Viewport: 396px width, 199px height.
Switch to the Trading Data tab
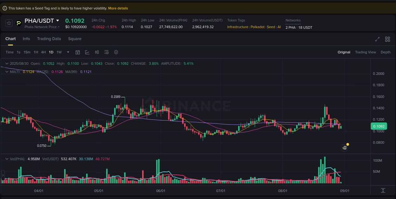point(49,39)
